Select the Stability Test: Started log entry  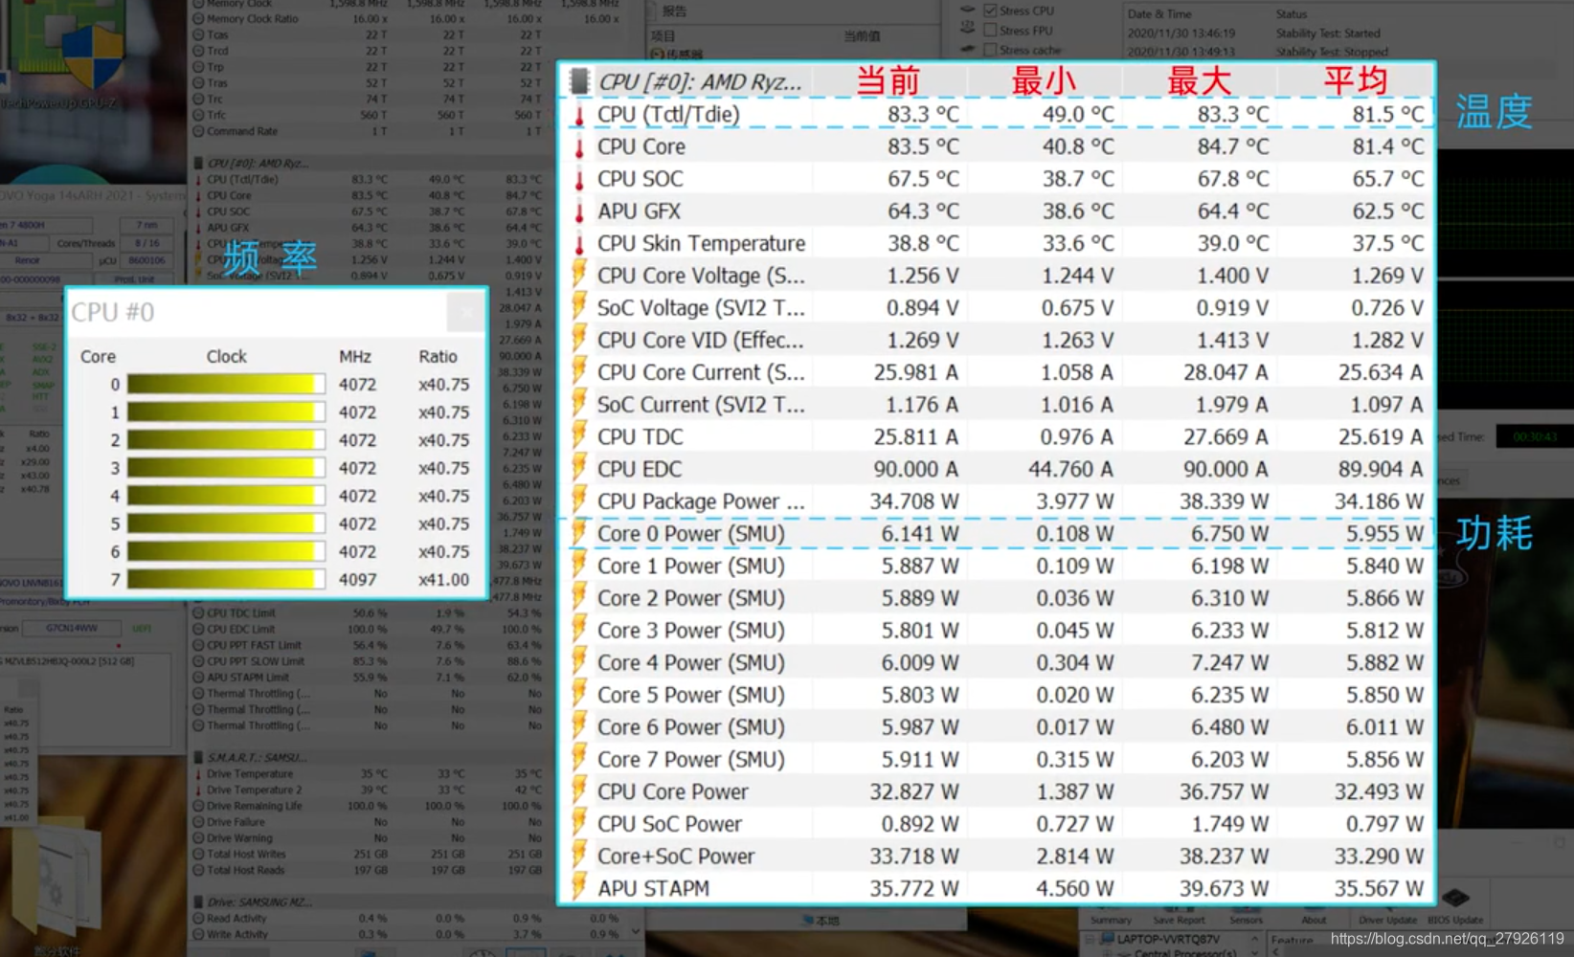(1328, 33)
